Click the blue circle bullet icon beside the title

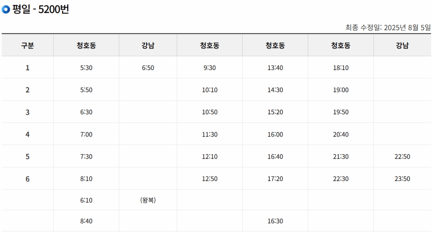point(6,10)
